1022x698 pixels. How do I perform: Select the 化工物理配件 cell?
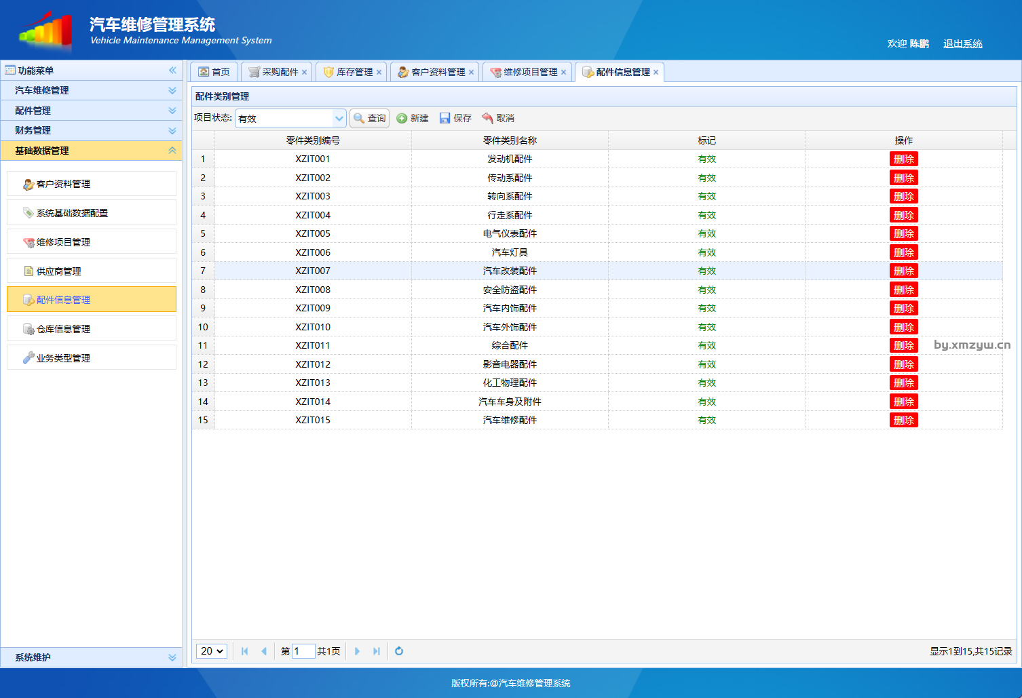coord(510,383)
